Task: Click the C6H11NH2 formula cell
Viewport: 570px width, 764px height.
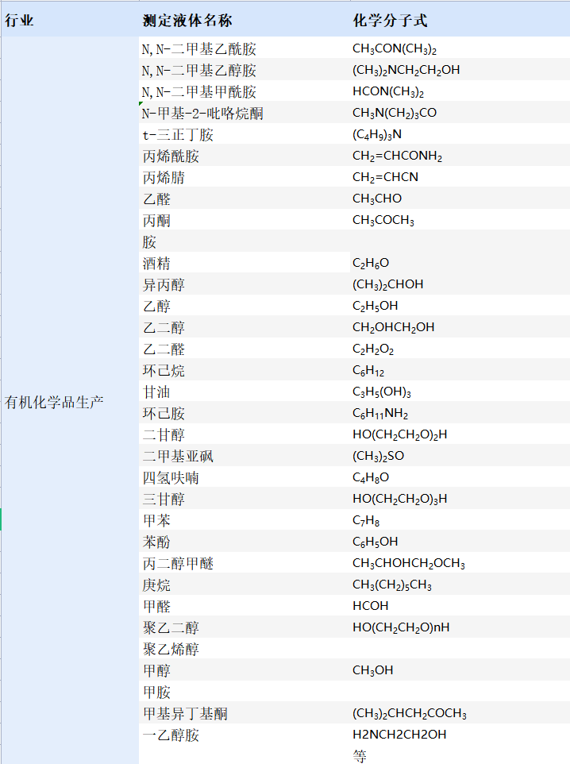Action: click(x=459, y=414)
